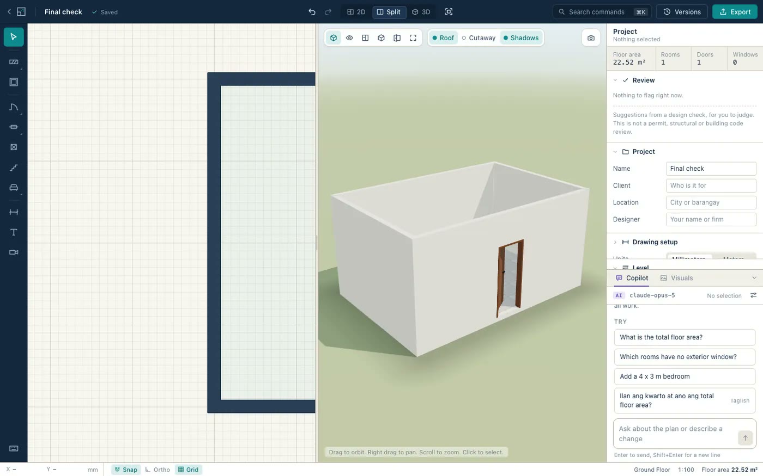
Task: Choose the Room rectangle tool
Action: click(x=14, y=82)
